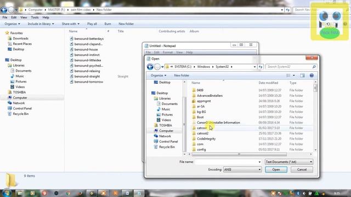Select the AdvancedInstallers folder name
Screen dimensions: 351x197
pyautogui.click(x=210, y=96)
